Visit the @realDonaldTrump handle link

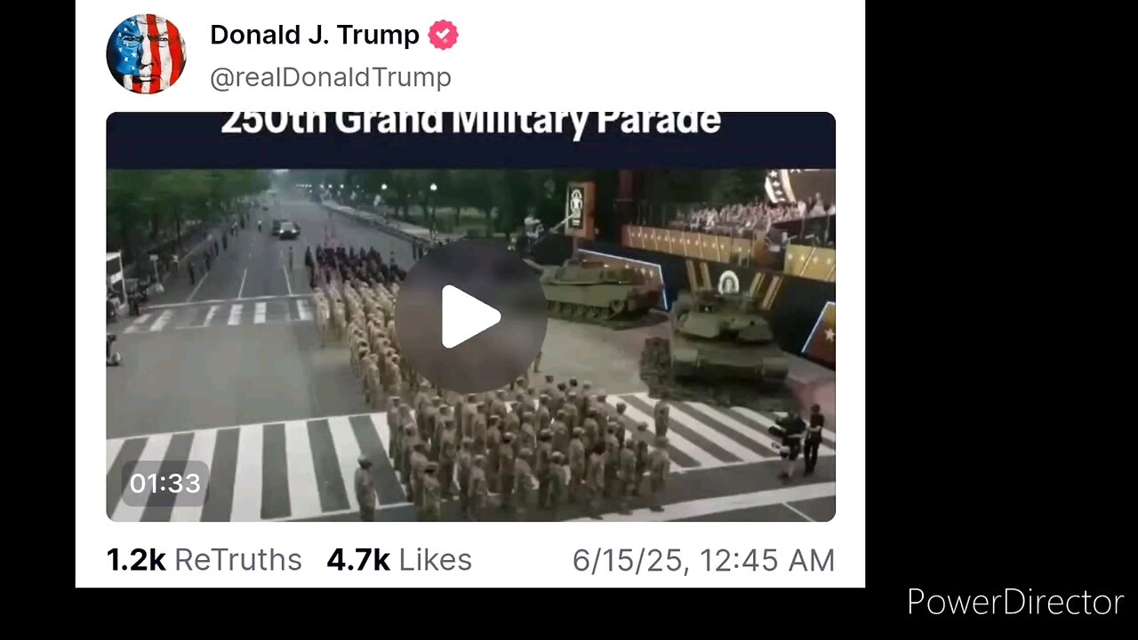point(331,77)
